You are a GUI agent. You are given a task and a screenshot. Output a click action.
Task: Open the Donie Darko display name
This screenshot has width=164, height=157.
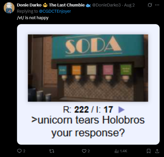coord(29,5)
